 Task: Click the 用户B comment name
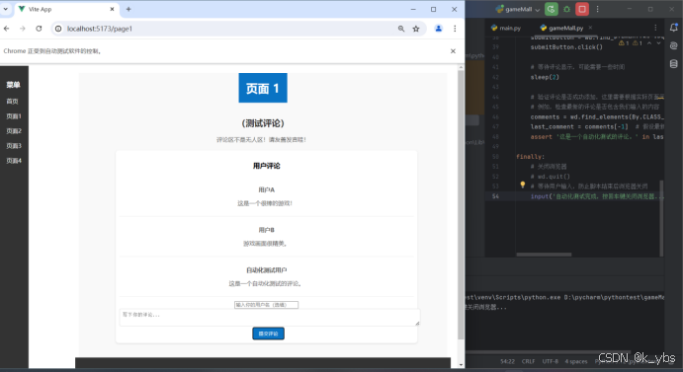[x=266, y=230]
